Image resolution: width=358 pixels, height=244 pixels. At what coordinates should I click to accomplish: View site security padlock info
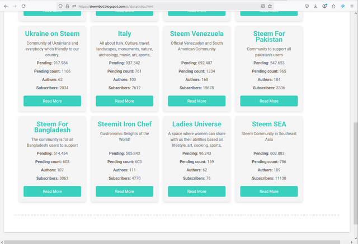(x=67, y=6)
